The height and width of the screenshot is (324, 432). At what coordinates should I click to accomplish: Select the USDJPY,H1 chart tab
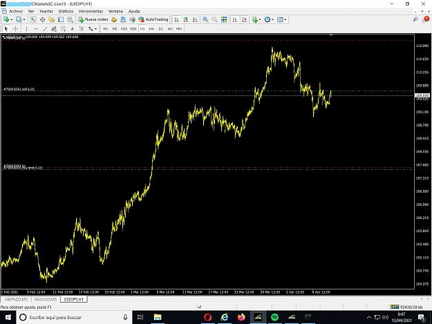pos(73,299)
